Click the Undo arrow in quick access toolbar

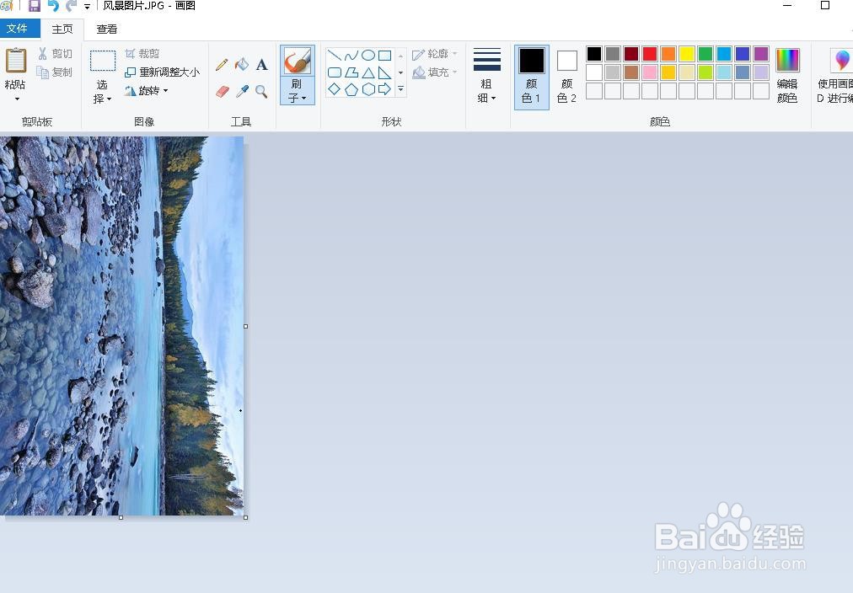pyautogui.click(x=52, y=6)
